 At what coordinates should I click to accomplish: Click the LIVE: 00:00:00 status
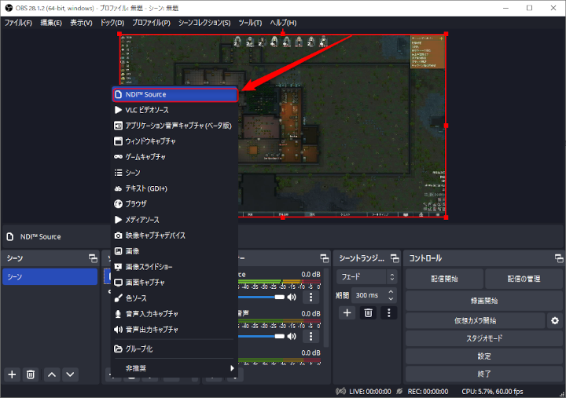(370, 392)
